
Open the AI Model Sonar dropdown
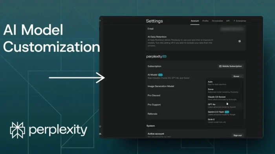tap(237, 76)
